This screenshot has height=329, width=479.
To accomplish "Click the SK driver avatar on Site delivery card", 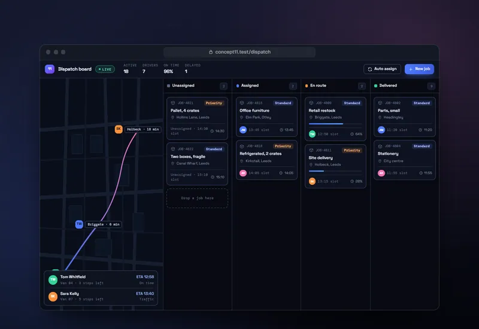I will [312, 181].
